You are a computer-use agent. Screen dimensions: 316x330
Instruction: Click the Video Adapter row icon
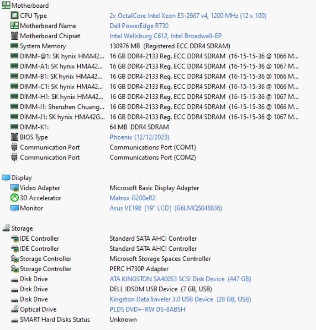(x=14, y=188)
